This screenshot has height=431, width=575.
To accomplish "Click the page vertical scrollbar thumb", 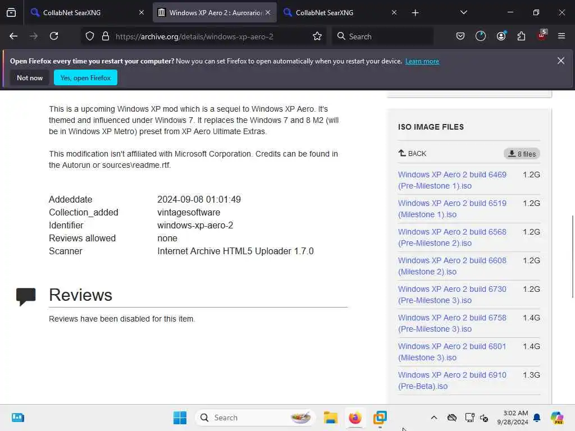I will [572, 256].
